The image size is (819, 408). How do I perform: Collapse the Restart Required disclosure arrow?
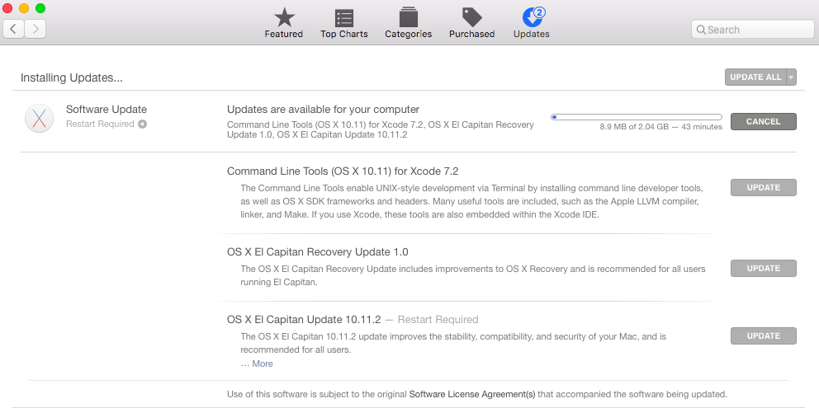click(142, 124)
